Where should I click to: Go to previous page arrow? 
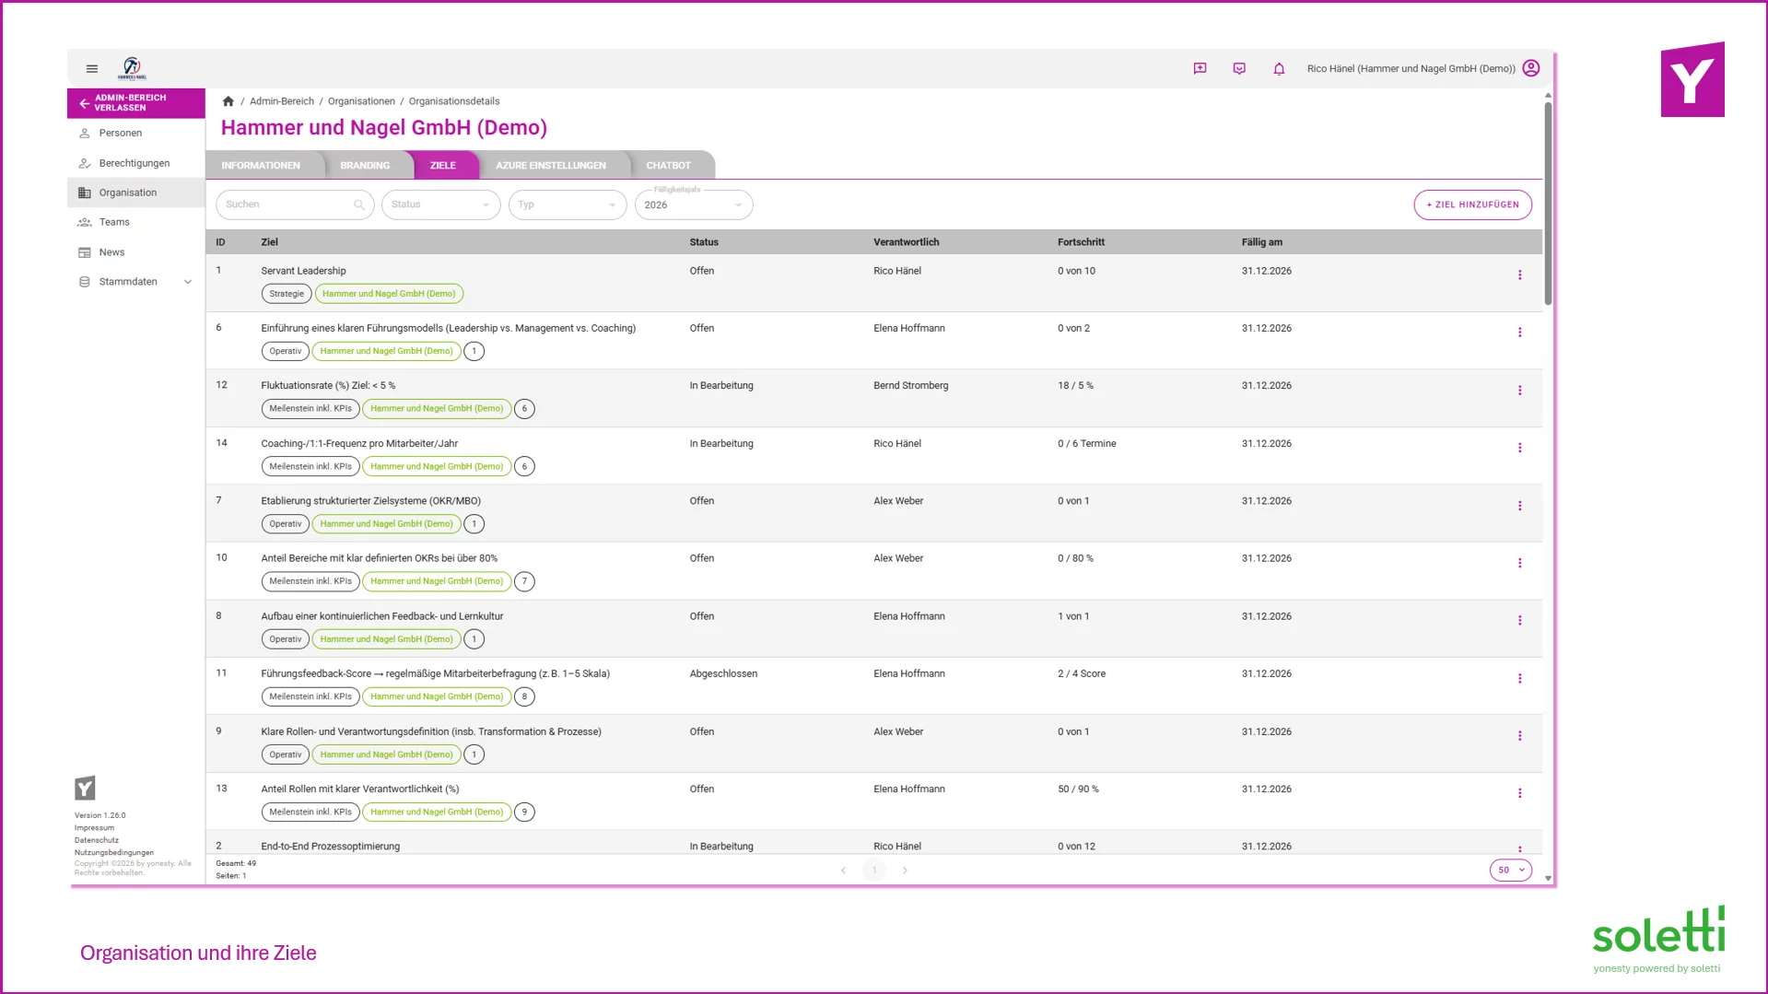coord(843,871)
